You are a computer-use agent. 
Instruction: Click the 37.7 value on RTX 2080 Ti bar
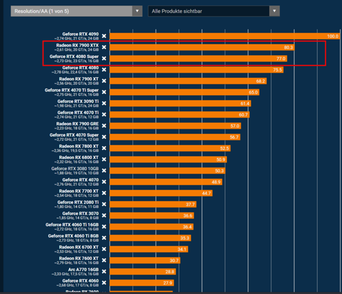click(x=191, y=205)
